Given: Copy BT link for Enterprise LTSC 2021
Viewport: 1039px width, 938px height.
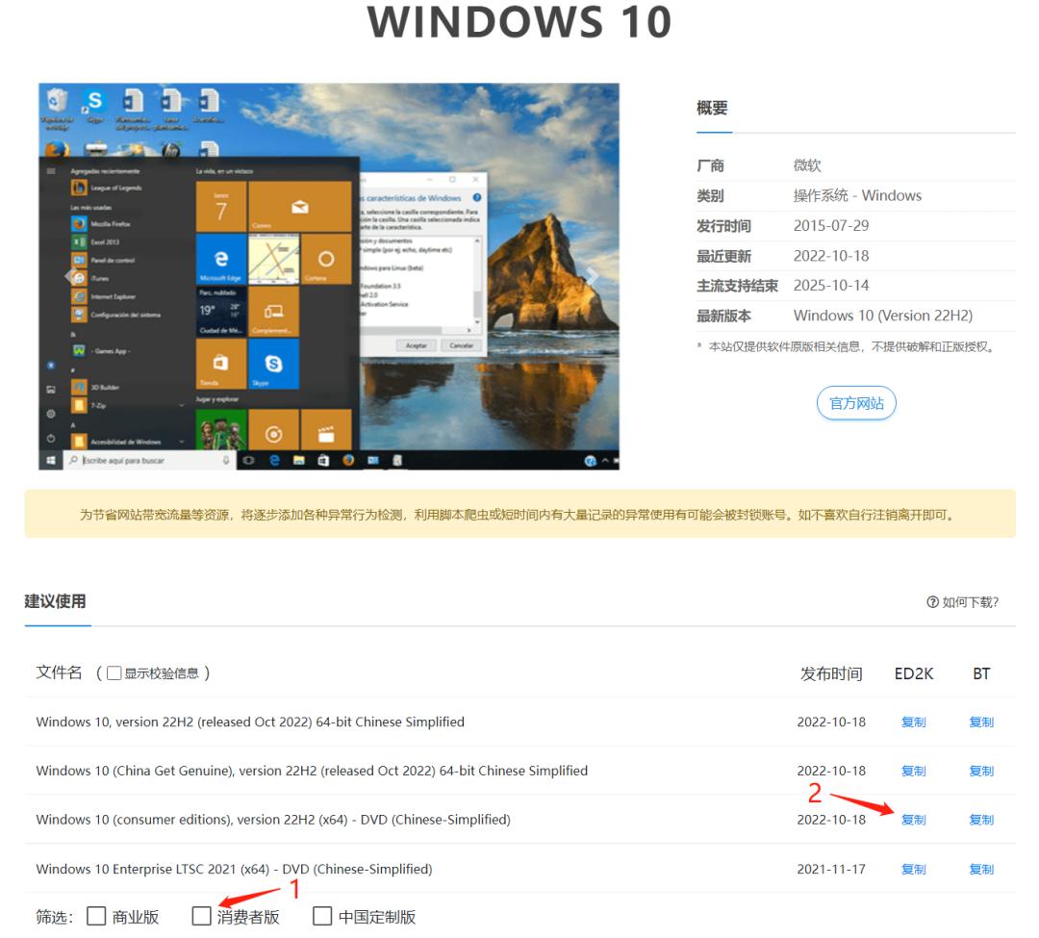Looking at the screenshot, I should pyautogui.click(x=981, y=870).
